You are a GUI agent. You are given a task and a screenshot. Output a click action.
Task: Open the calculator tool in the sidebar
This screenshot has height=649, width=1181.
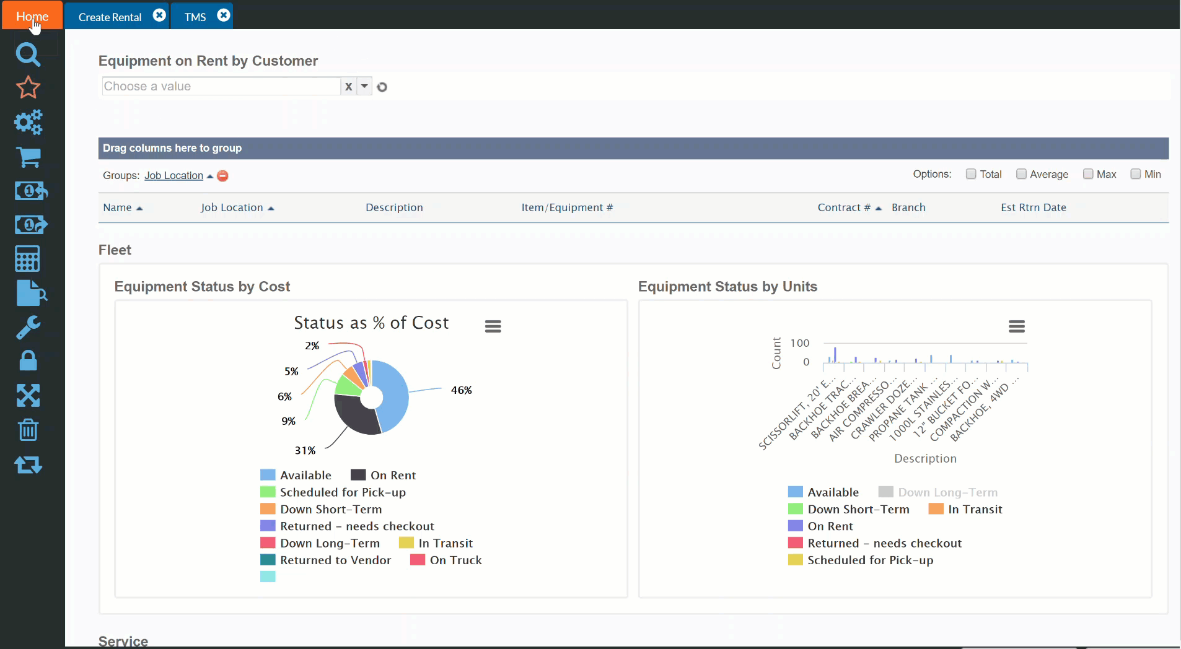(x=27, y=258)
